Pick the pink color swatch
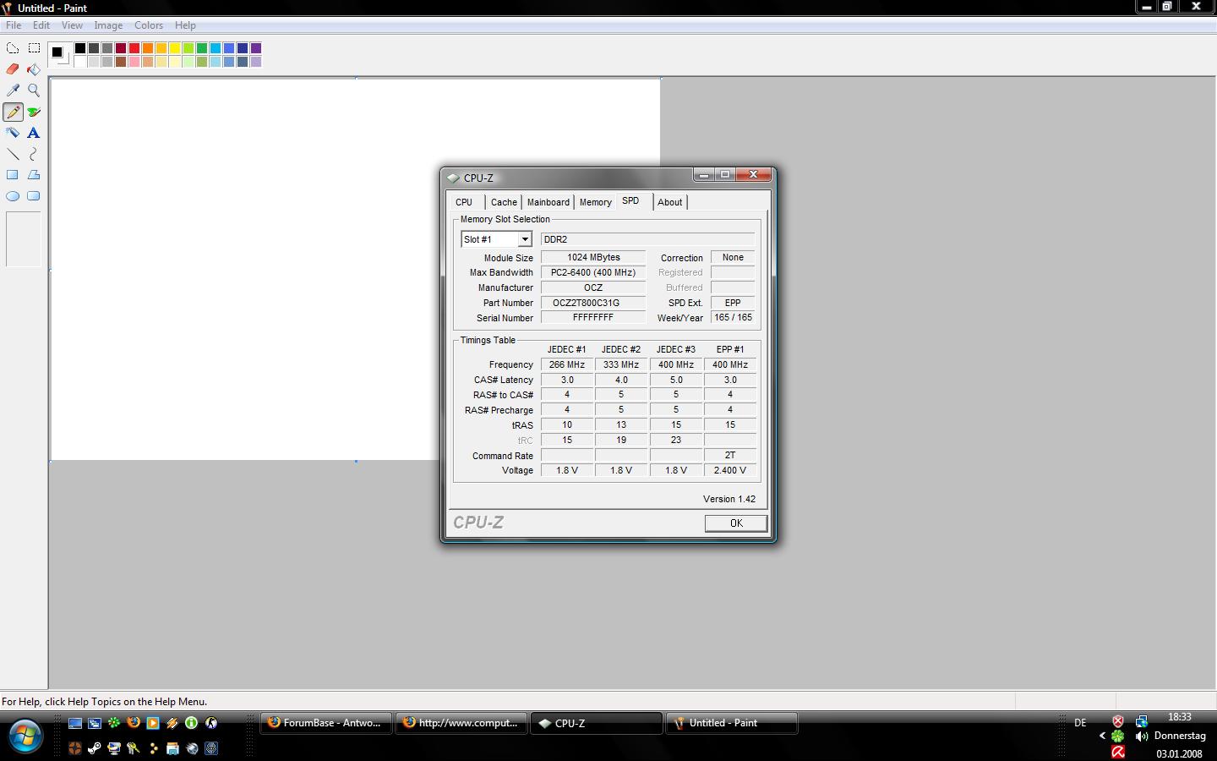Viewport: 1217px width, 761px height. (x=134, y=62)
